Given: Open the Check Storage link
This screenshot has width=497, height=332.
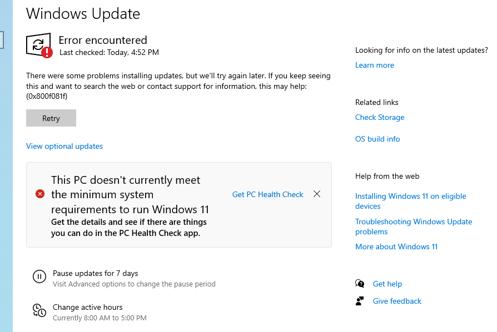Looking at the screenshot, I should 380,117.
